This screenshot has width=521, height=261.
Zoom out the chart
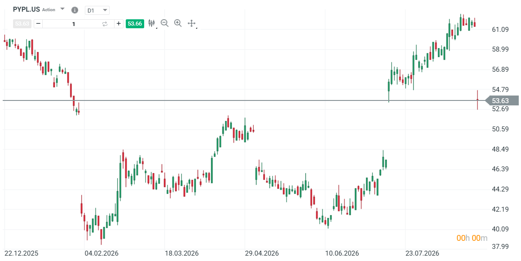pyautogui.click(x=164, y=23)
